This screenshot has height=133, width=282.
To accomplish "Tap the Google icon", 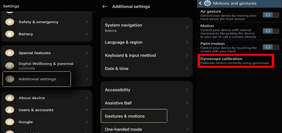I will (x=10, y=122).
